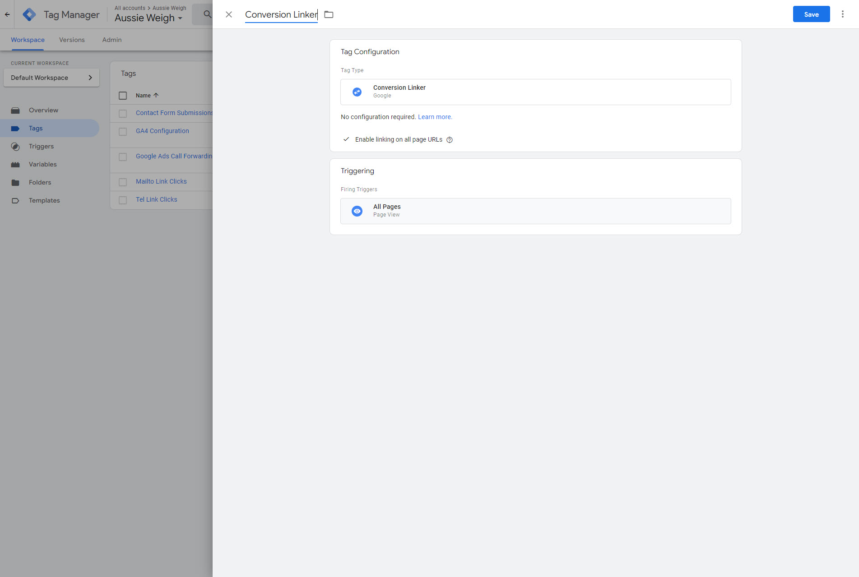This screenshot has height=577, width=859.
Task: Open the Learn more link
Action: 435,117
